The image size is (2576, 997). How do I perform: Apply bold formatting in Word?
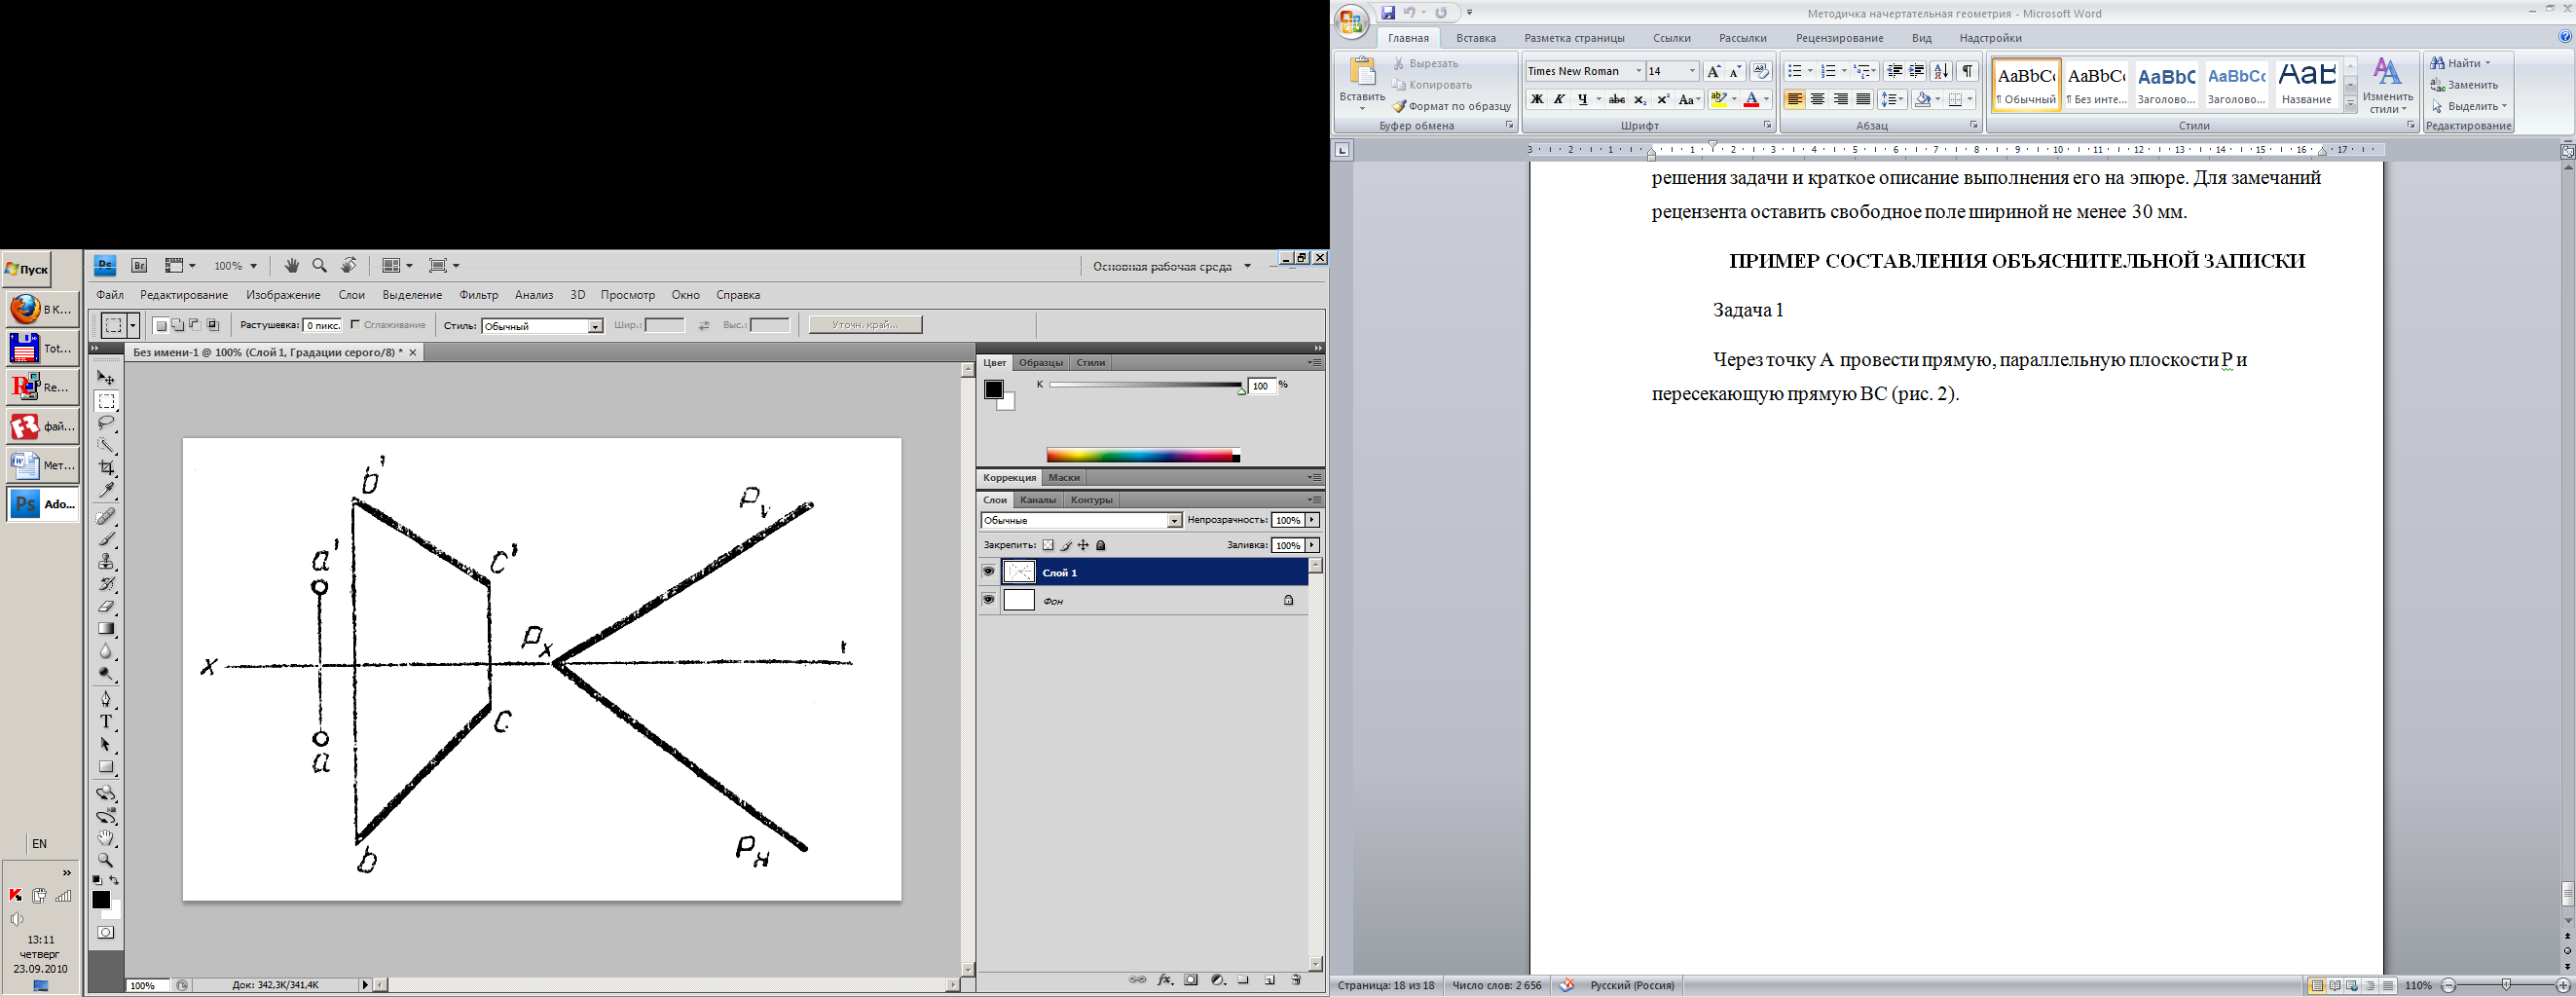[x=1537, y=99]
